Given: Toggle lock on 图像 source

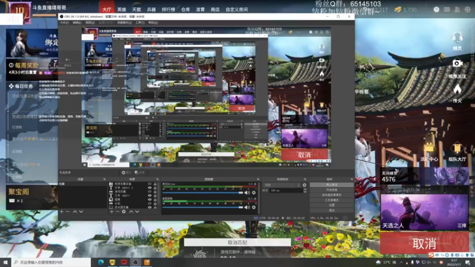Looking at the screenshot, I should coord(155,199).
